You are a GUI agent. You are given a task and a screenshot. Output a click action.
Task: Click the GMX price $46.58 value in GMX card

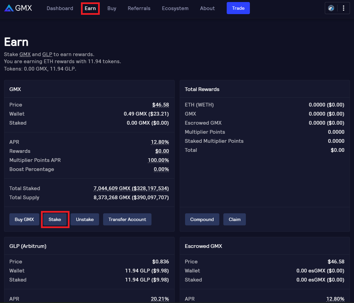click(161, 105)
